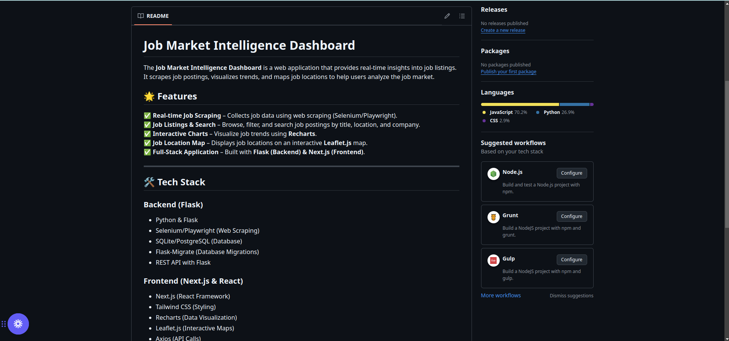Image resolution: width=729 pixels, height=341 pixels.
Task: Open More workflows link
Action: (x=500, y=295)
